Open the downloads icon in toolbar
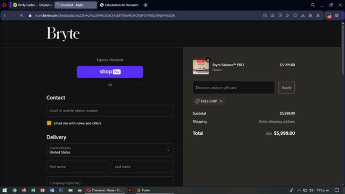The height and width of the screenshot is (194, 345). (303, 16)
